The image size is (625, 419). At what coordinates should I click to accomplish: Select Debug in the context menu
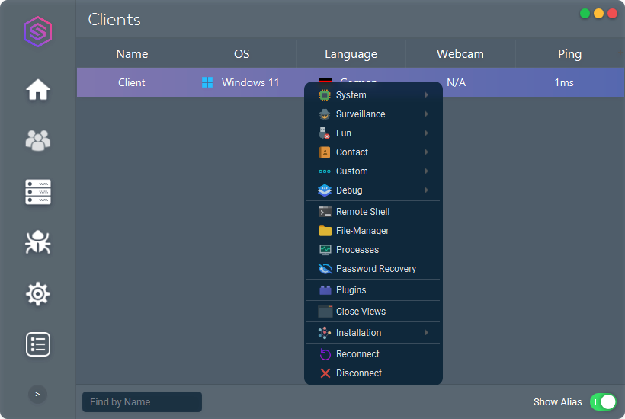[x=373, y=190]
